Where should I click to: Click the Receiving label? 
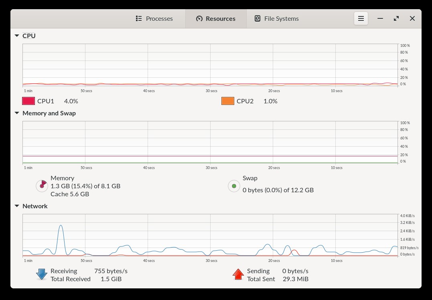point(64,271)
